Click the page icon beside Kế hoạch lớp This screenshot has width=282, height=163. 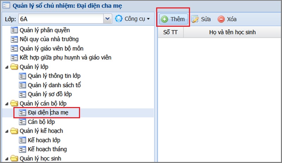[22, 140]
